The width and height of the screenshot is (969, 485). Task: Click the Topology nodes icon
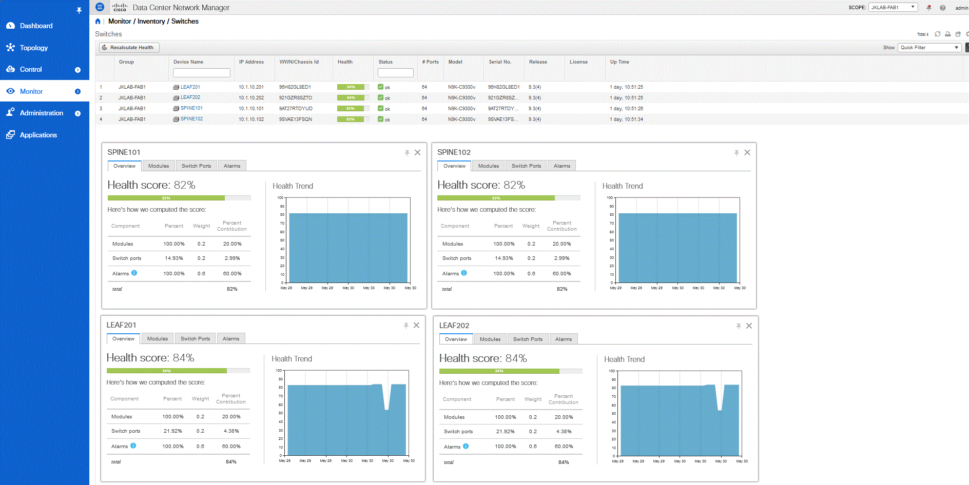[10, 48]
